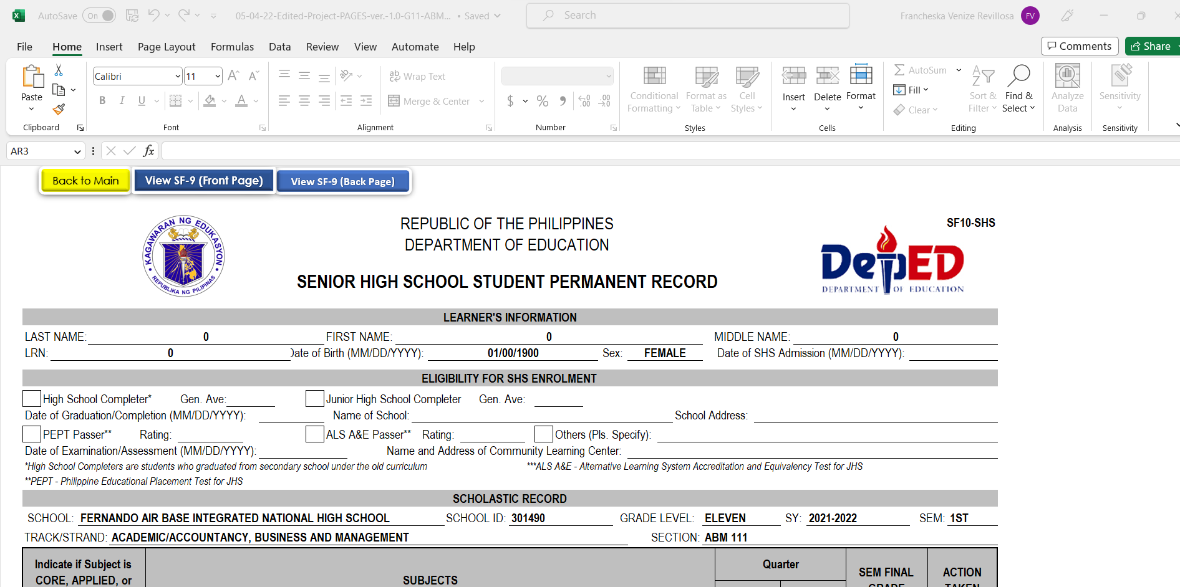Open the Number Format dropdown
The width and height of the screenshot is (1180, 587).
pos(609,77)
